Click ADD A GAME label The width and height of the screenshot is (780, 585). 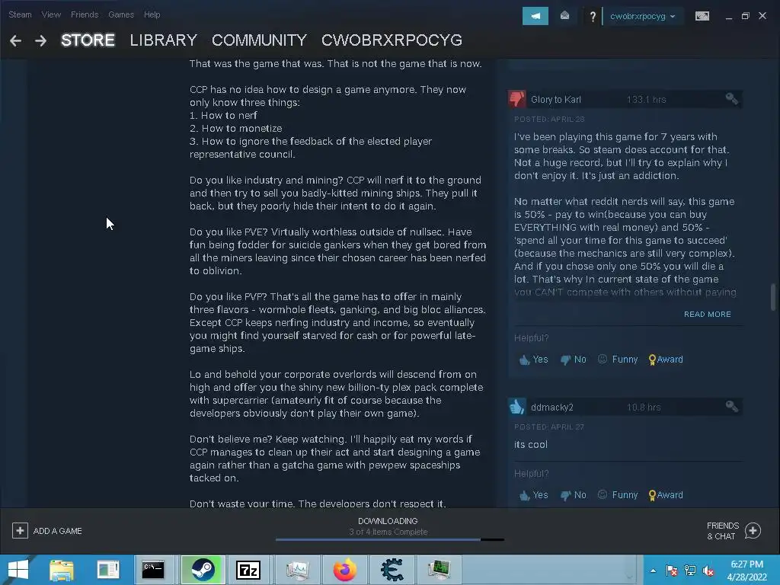[x=57, y=531]
